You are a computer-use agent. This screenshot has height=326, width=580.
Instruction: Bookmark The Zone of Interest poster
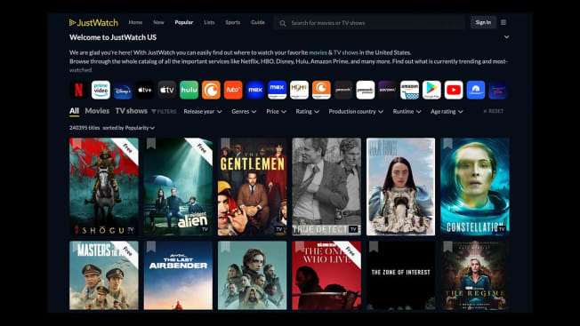coord(374,247)
